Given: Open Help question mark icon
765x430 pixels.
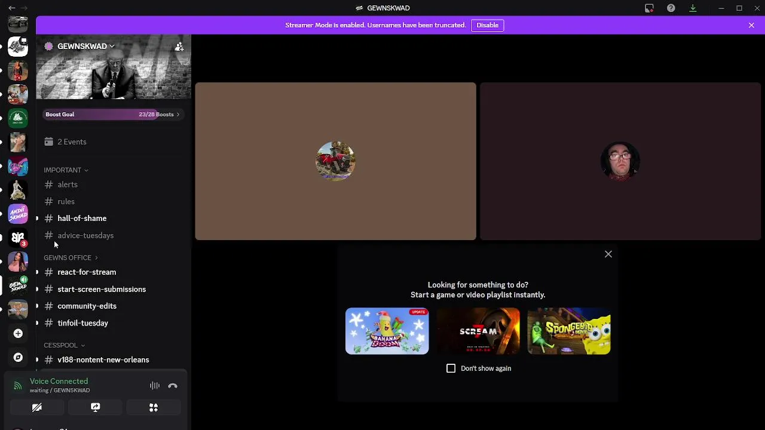Looking at the screenshot, I should [671, 8].
